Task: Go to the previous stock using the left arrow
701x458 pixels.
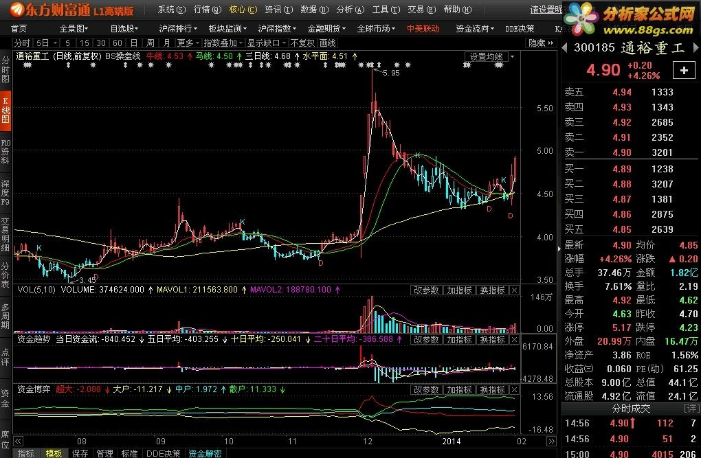Action: (565, 48)
